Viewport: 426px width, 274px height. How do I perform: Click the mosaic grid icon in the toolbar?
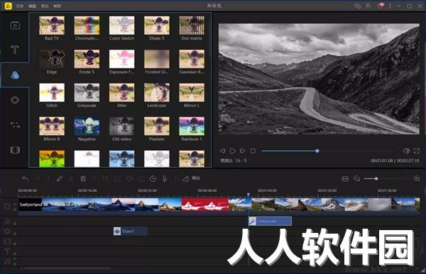tap(141, 178)
